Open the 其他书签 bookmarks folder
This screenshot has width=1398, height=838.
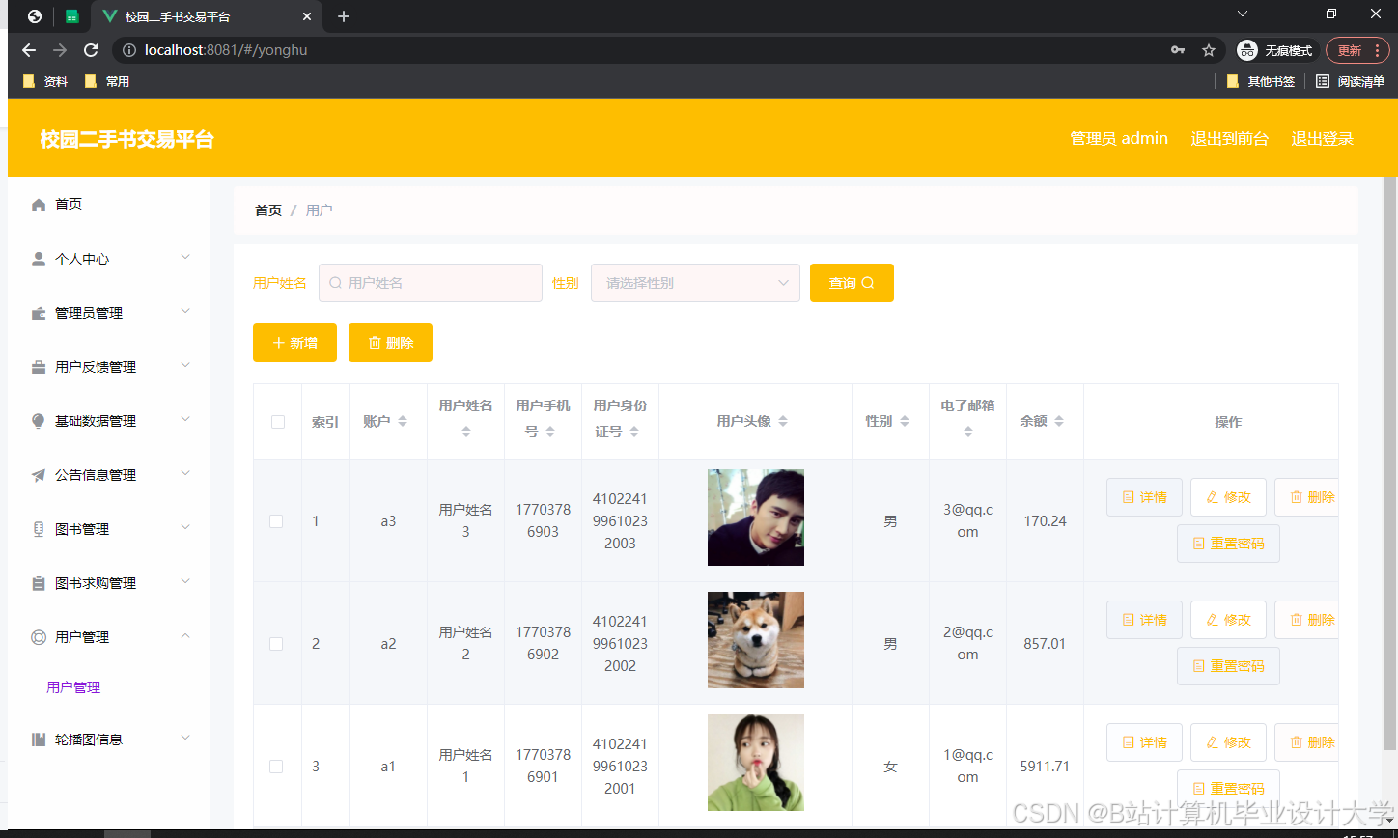(x=1260, y=81)
